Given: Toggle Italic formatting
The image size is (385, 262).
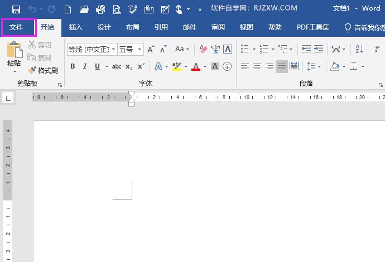Looking at the screenshot, I should coord(85,66).
